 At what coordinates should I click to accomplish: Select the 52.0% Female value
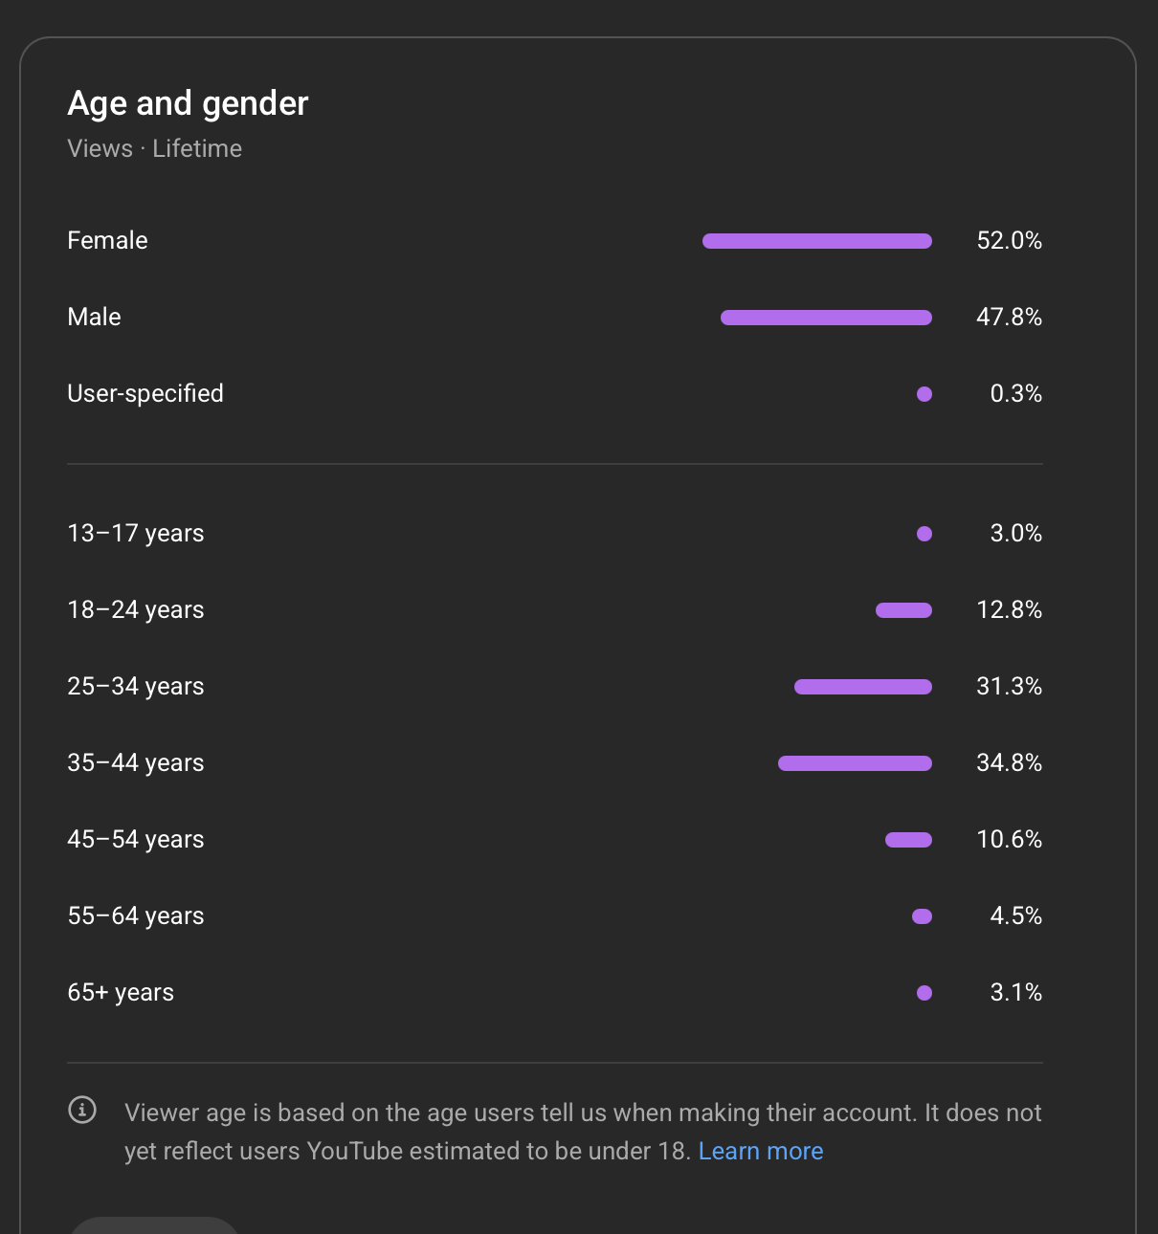tap(1009, 240)
